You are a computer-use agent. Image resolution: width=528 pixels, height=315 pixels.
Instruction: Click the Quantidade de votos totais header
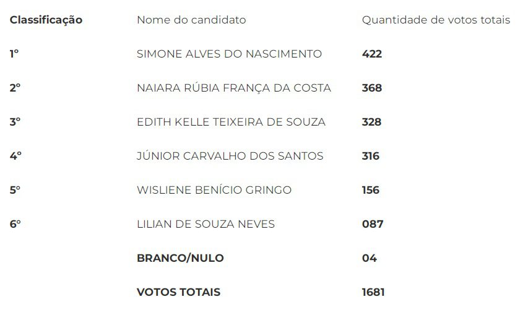pyautogui.click(x=436, y=20)
